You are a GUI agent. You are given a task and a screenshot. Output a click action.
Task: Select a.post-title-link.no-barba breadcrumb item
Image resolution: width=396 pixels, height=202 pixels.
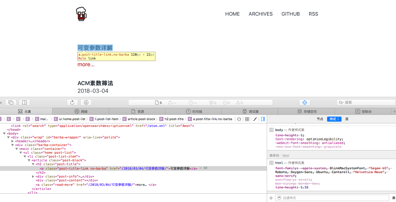click(x=210, y=119)
